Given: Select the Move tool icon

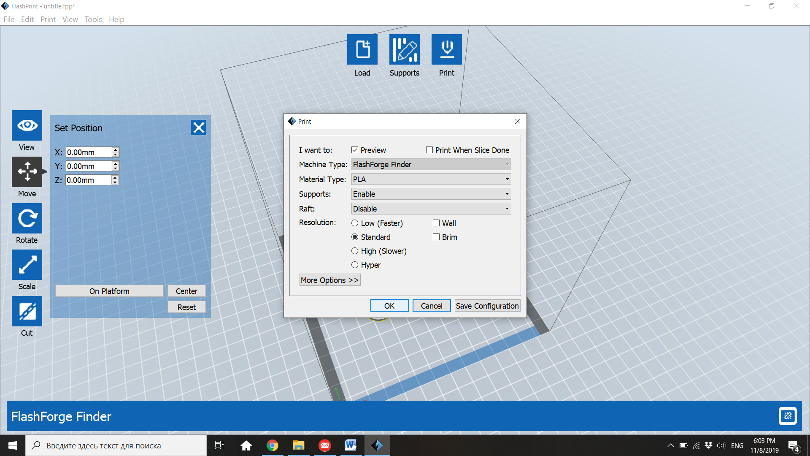Looking at the screenshot, I should point(27,172).
